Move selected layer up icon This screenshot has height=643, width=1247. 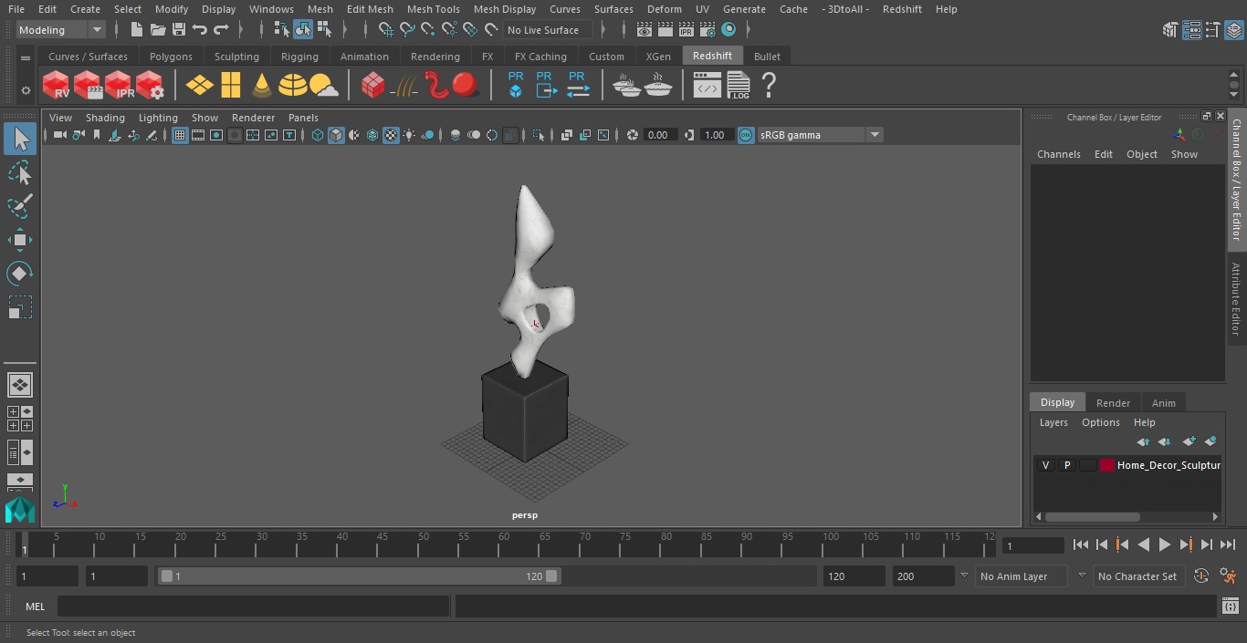(x=1143, y=441)
